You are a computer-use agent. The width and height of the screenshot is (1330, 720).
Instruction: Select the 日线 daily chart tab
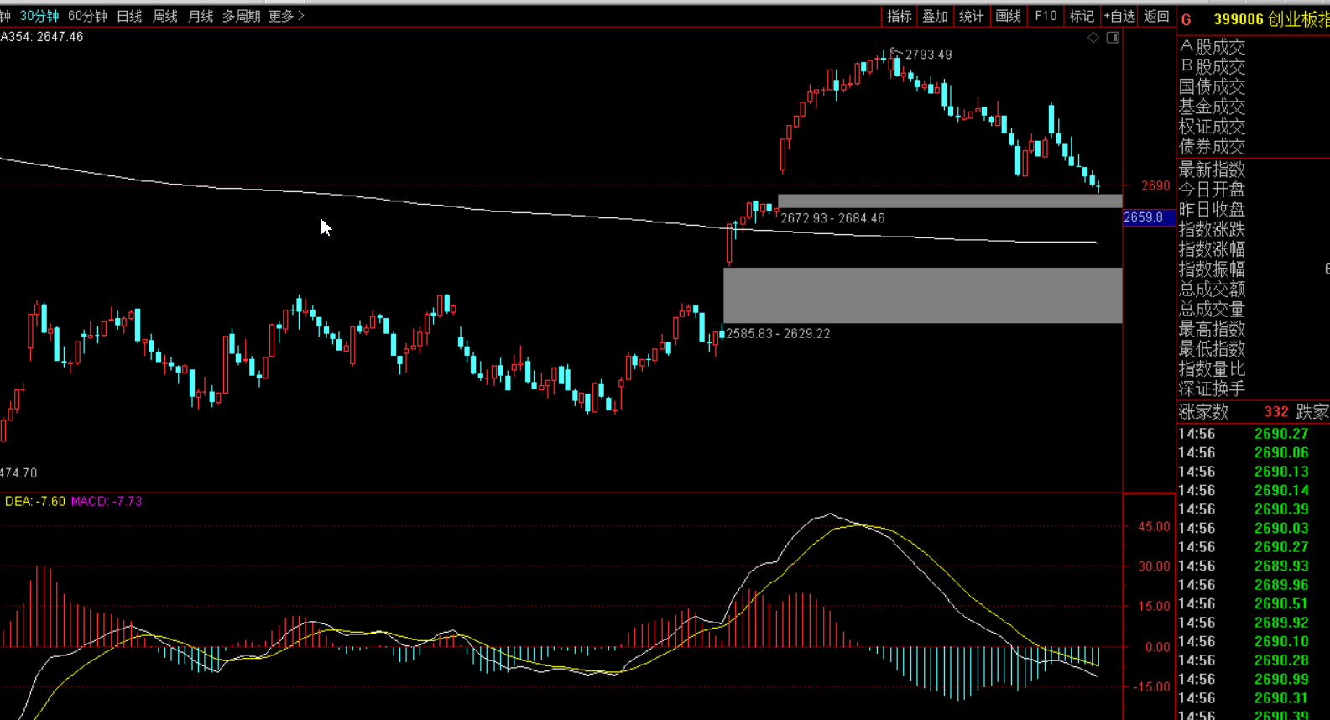(129, 16)
